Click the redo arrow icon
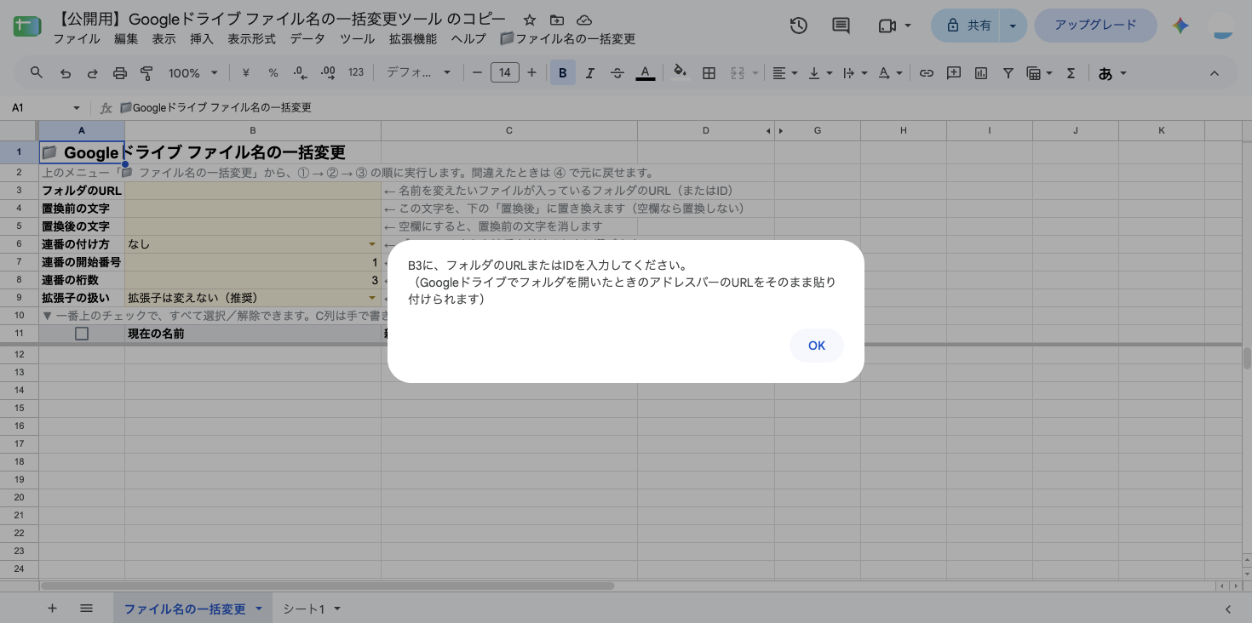Screen dimensions: 1252x623 point(92,73)
